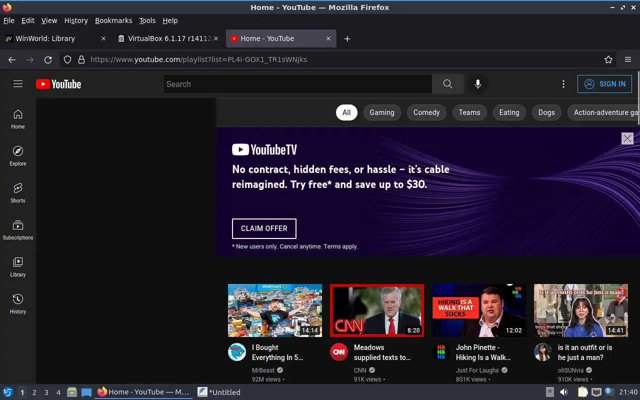Open a new tab with plus button
This screenshot has width=640, height=400.
(347, 38)
